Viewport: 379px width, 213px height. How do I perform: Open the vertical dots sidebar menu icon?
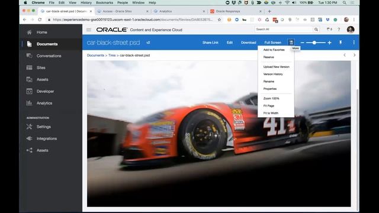pos(354,43)
